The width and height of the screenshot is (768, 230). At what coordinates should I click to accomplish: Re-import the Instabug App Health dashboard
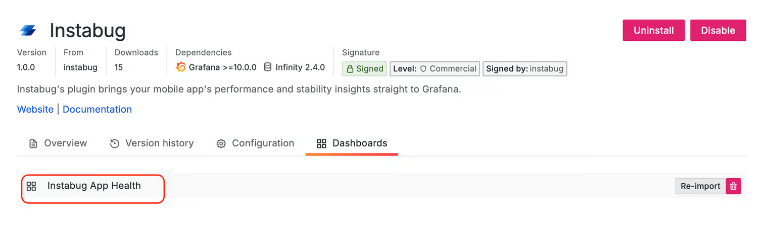click(x=700, y=186)
